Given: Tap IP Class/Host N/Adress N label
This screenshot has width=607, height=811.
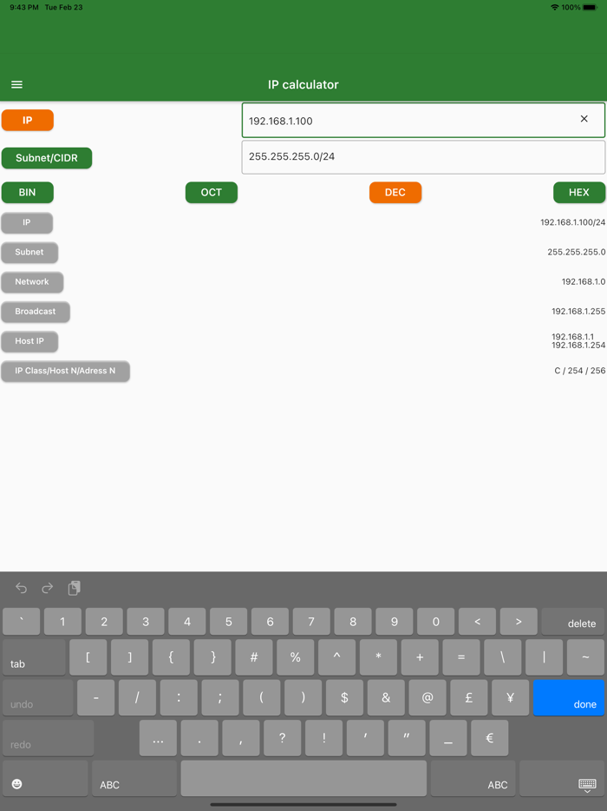Looking at the screenshot, I should (65, 372).
